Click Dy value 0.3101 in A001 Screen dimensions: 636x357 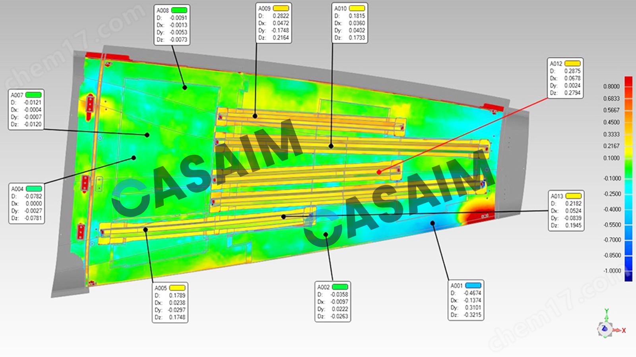pos(473,307)
